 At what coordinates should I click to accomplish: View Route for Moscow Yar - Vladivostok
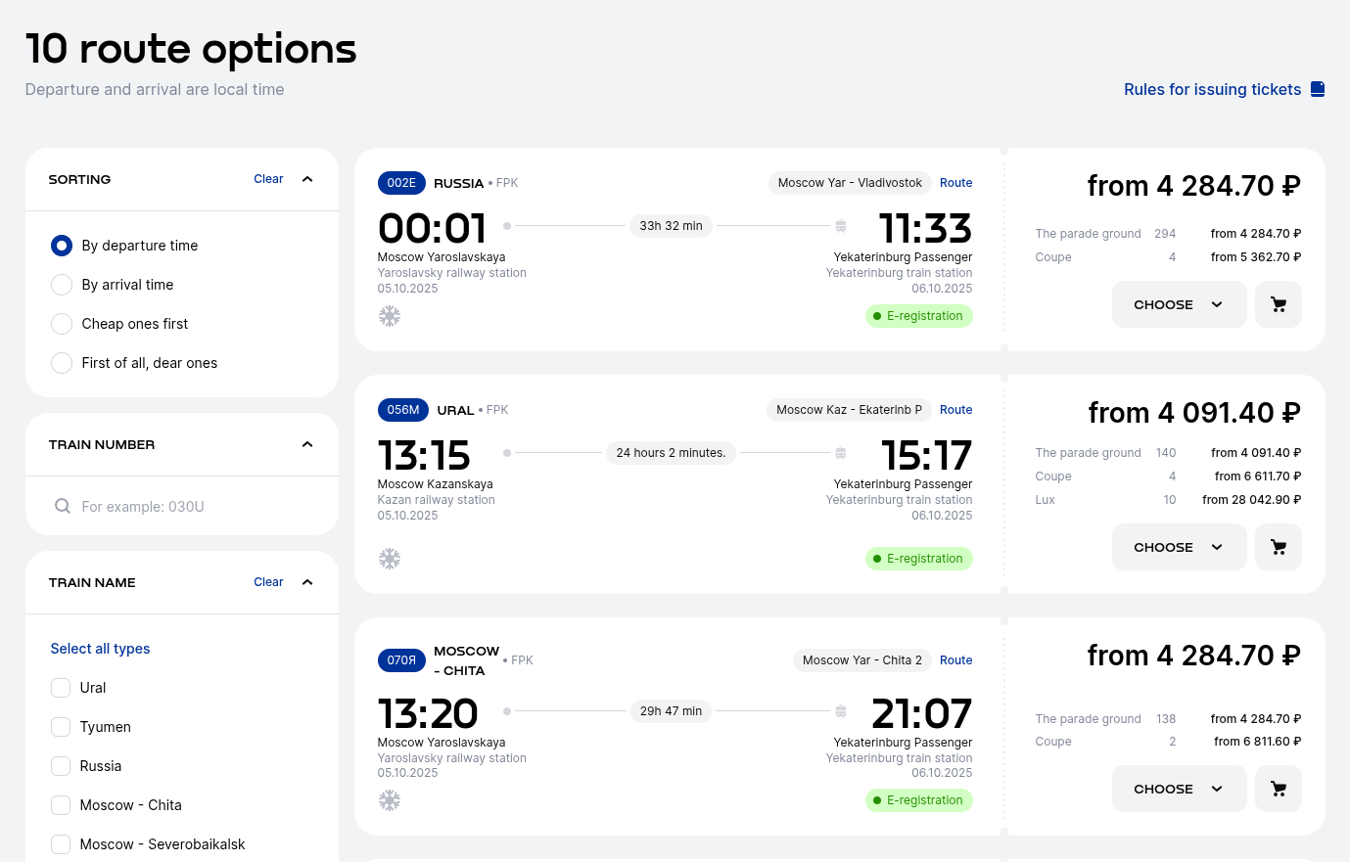click(955, 183)
